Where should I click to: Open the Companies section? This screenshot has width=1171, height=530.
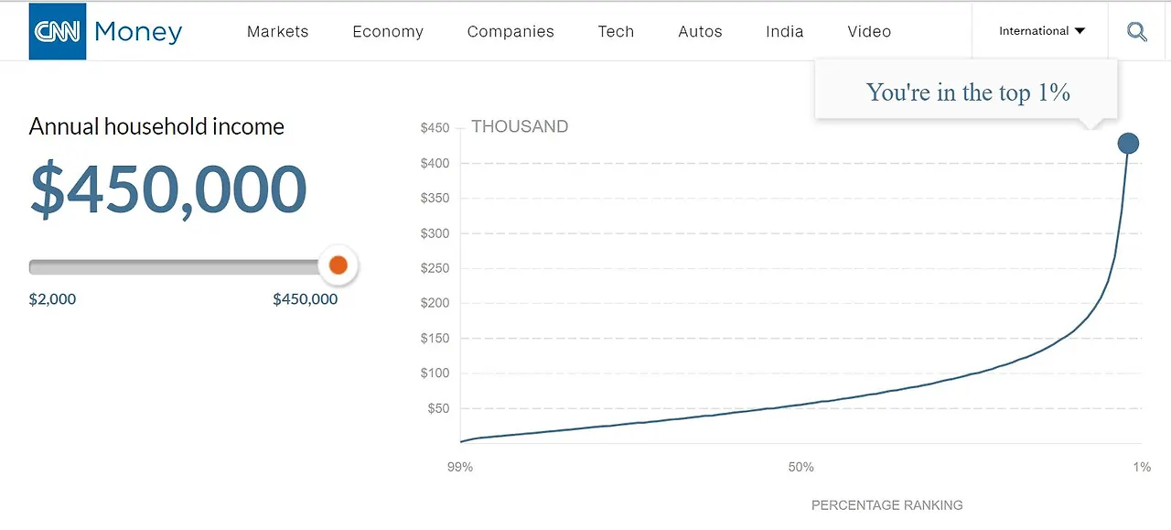click(510, 32)
